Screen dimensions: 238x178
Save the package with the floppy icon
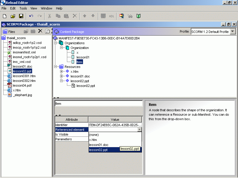point(21,16)
